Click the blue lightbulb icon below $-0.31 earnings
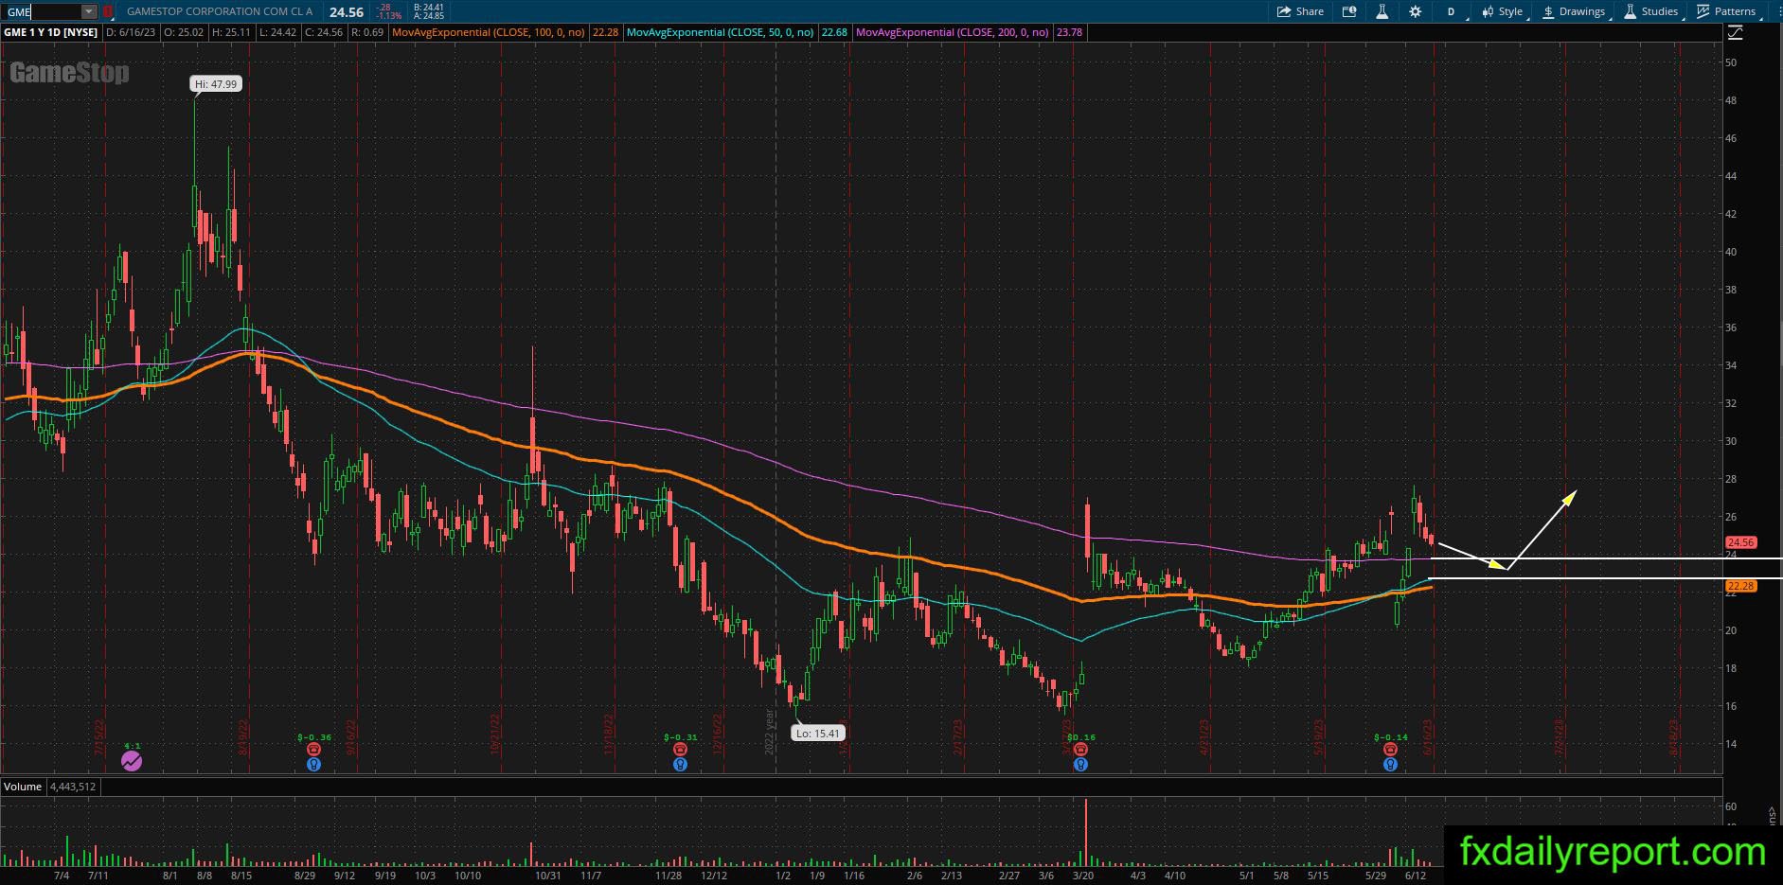Viewport: 1783px width, 885px height. click(x=680, y=764)
